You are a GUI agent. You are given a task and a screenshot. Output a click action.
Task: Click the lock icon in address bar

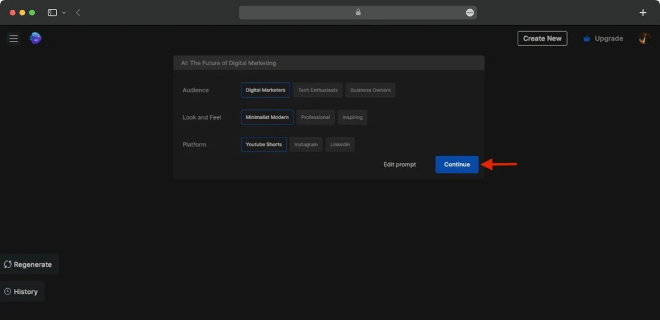358,12
